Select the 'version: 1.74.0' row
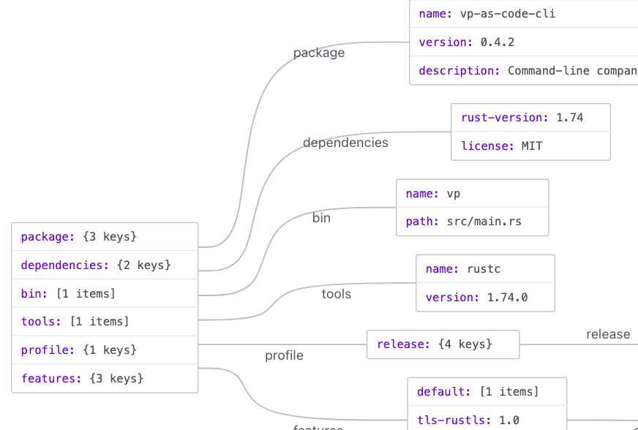The image size is (638, 430). pos(485,297)
